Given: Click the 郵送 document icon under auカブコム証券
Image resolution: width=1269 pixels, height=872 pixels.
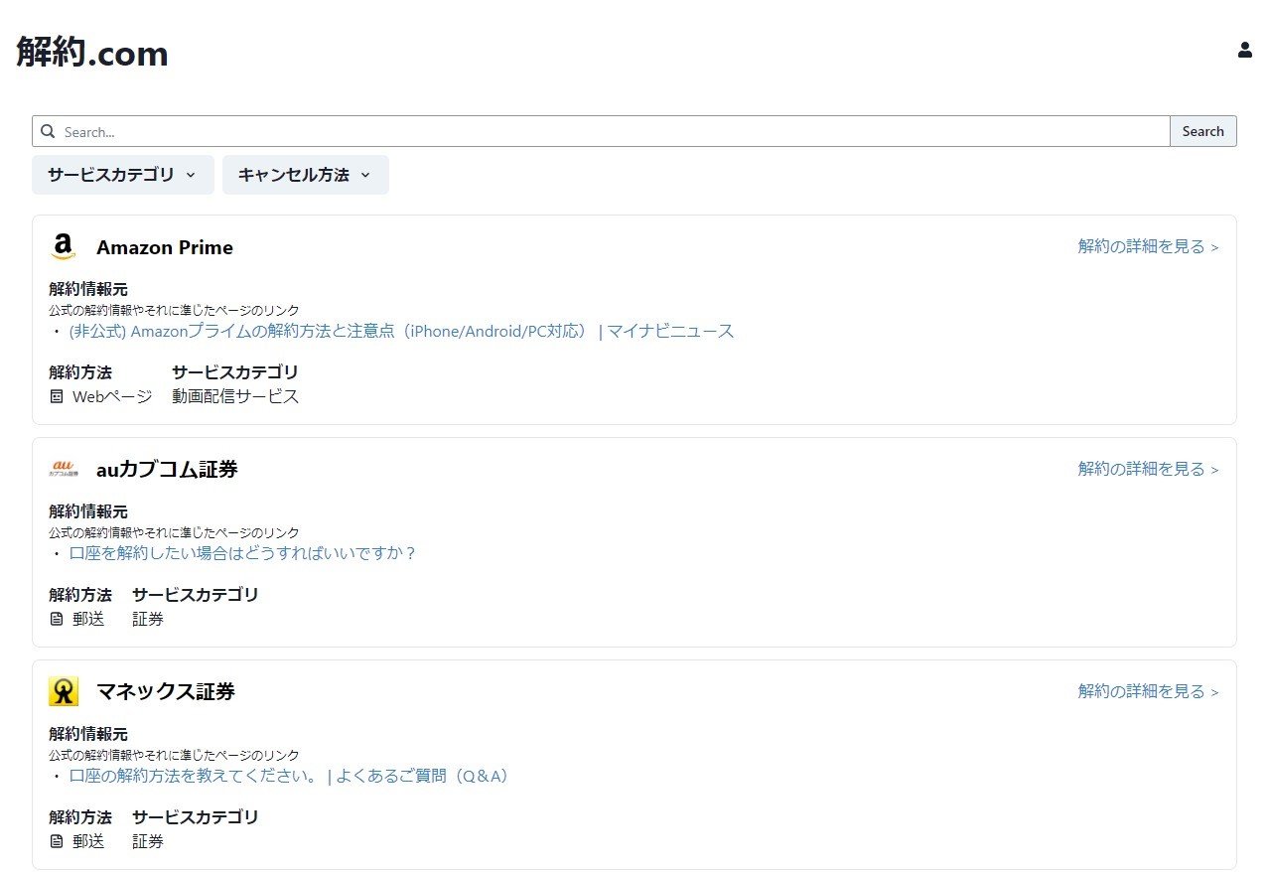Looking at the screenshot, I should [x=57, y=620].
